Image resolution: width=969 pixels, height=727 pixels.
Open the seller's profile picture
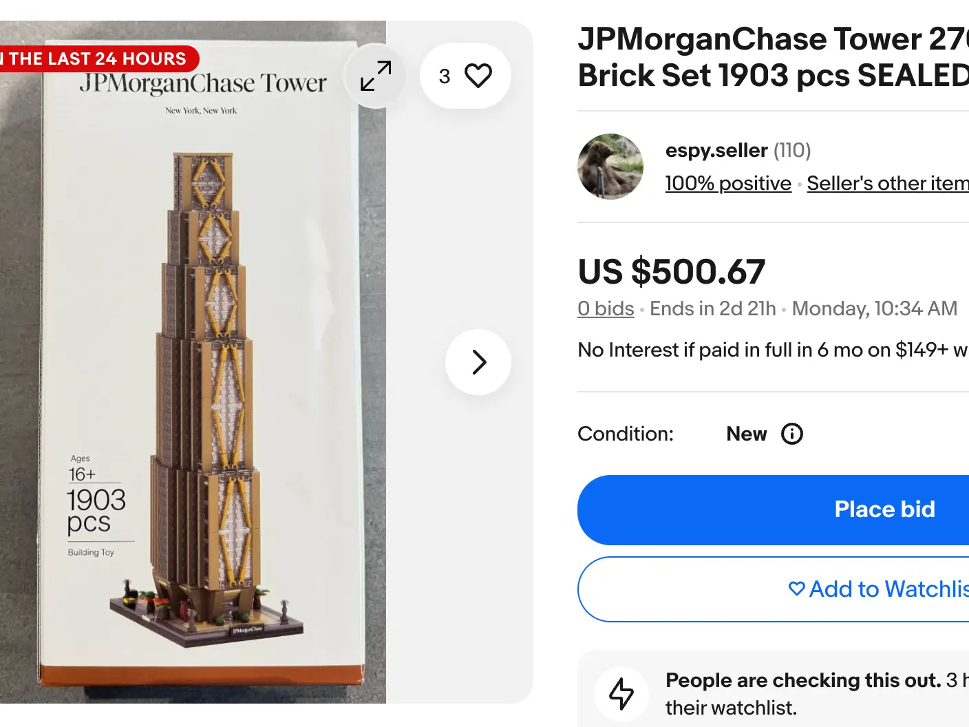(x=610, y=167)
